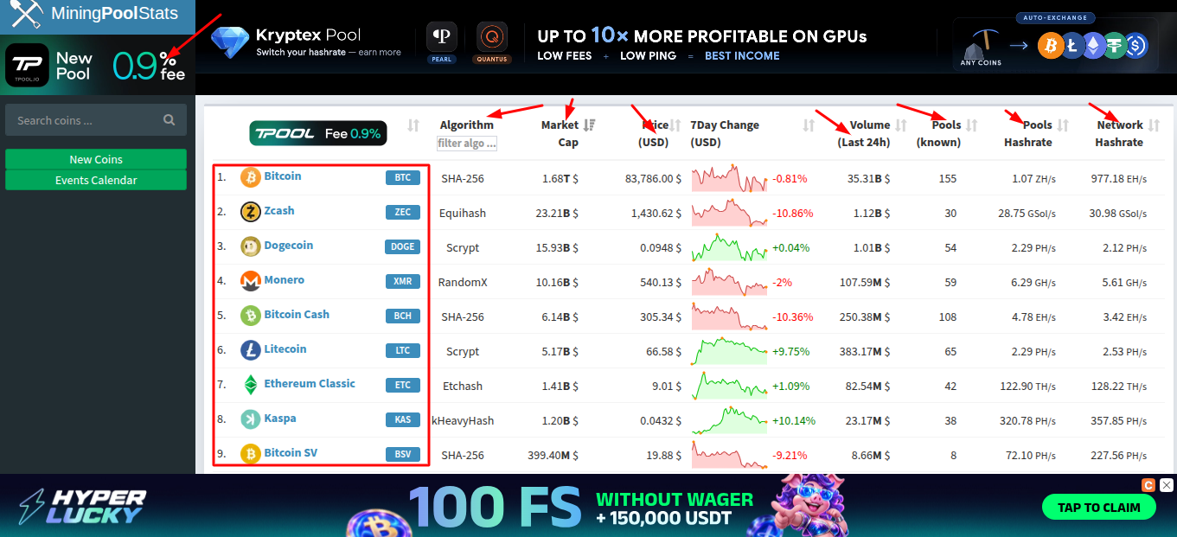
Task: Click the BSV ticker badge
Action: coord(403,454)
